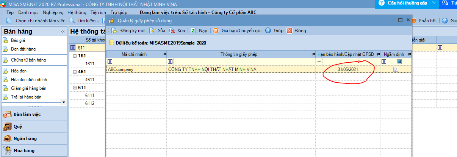The image size is (457, 157).
Task: Collapse account 461 tree node
Action: point(75,72)
